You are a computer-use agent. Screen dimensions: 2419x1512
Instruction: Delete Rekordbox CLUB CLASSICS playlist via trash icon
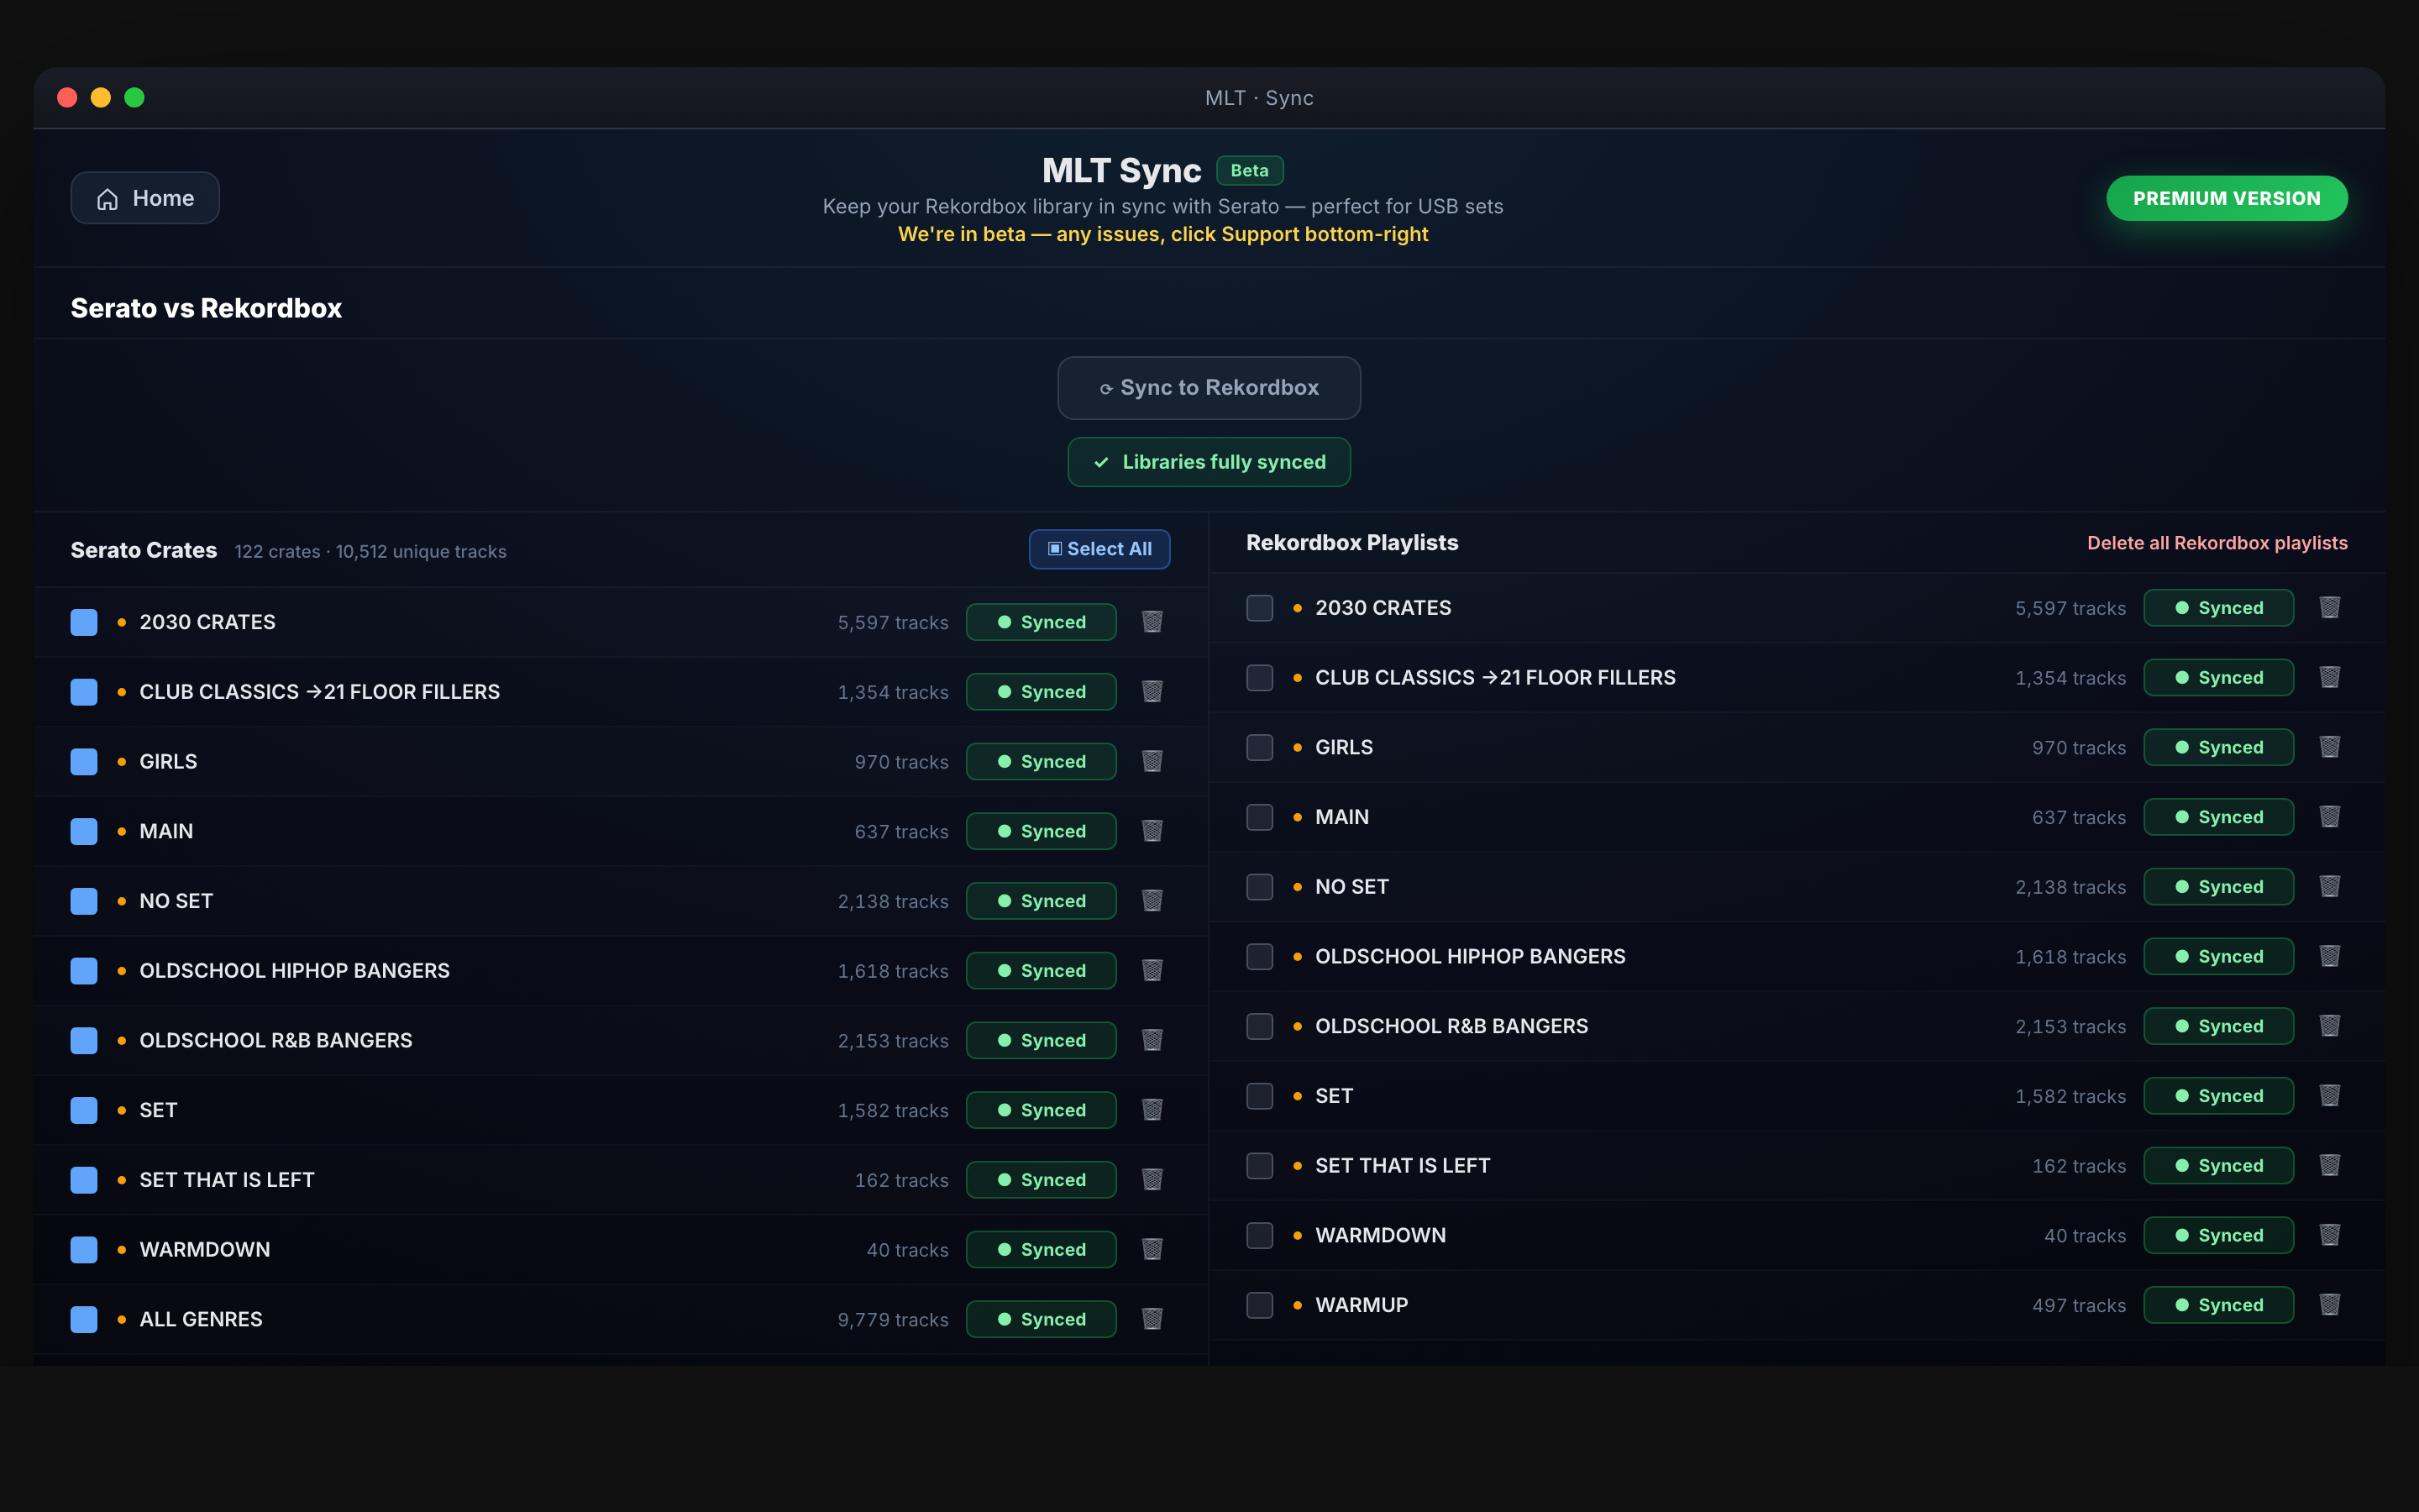2329,678
